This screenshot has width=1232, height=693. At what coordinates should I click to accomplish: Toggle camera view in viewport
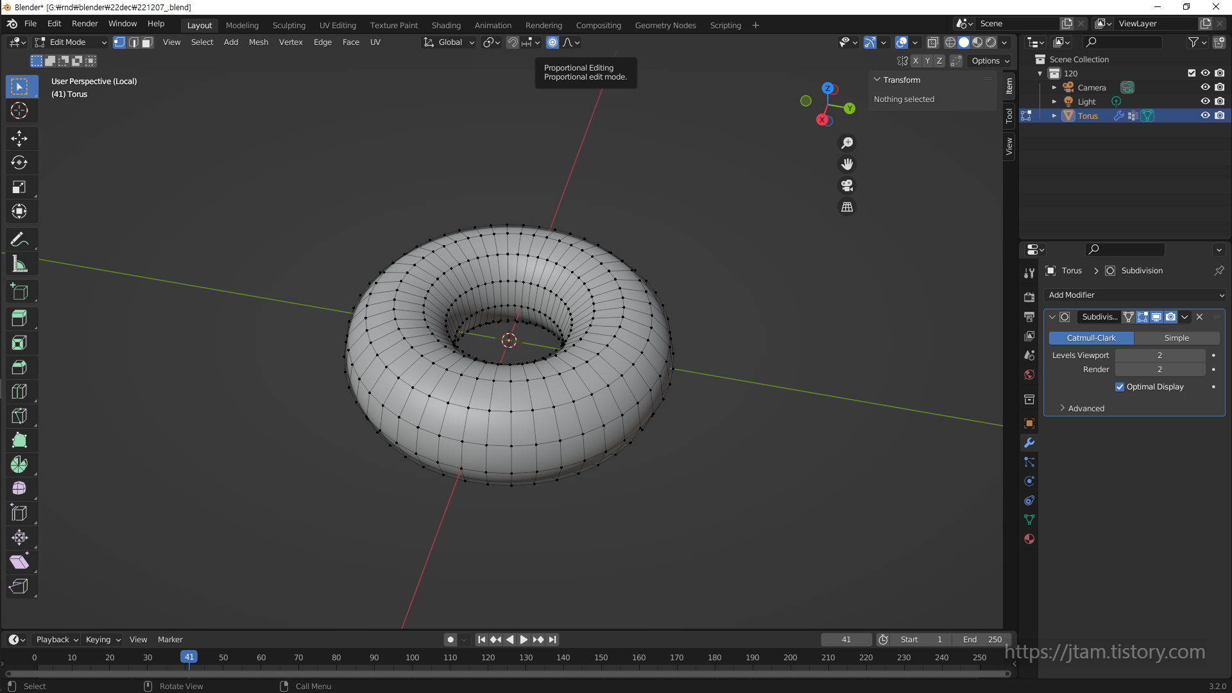847,186
